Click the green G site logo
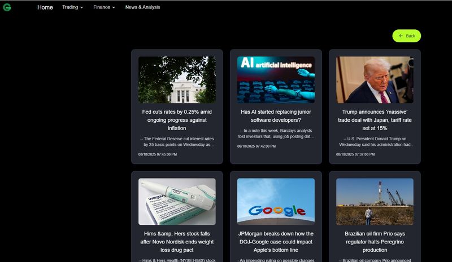 (7, 7)
